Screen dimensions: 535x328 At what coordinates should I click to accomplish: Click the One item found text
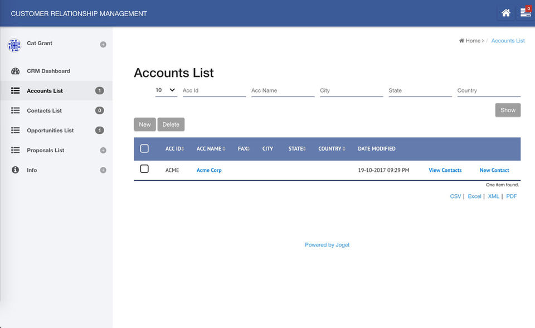[502, 185]
